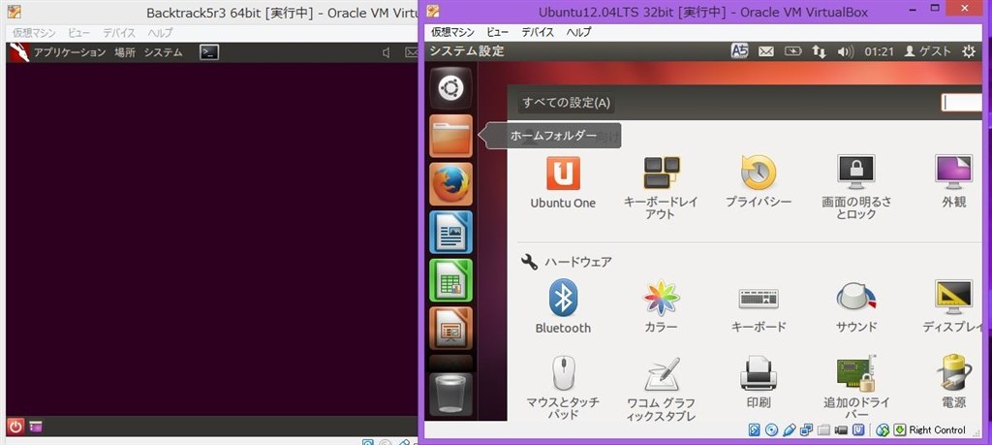Focus the System Settings search field
Image resolution: width=992 pixels, height=445 pixels.
tap(962, 103)
